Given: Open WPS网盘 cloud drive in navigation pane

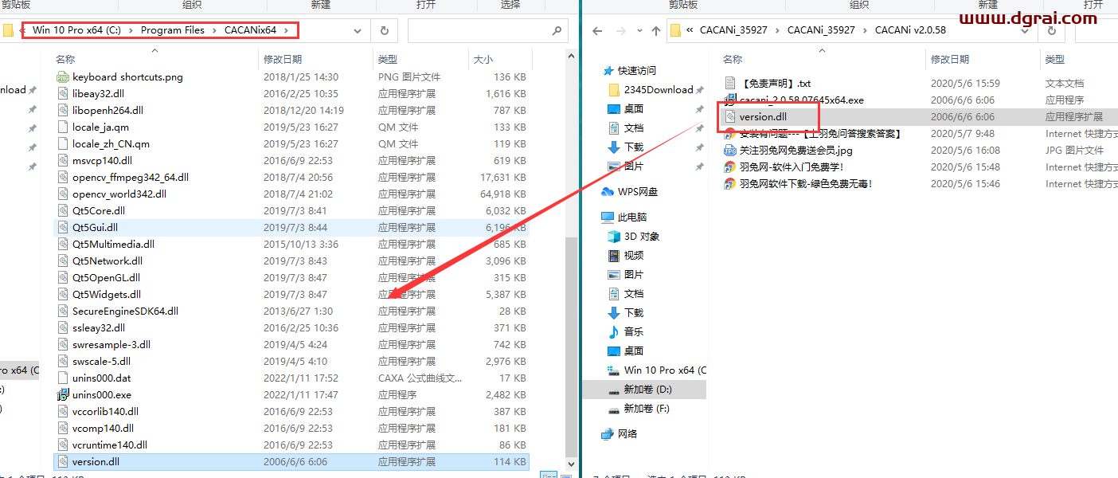Looking at the screenshot, I should click(x=629, y=191).
